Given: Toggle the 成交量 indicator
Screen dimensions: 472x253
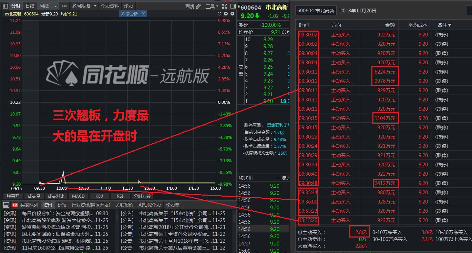Looking at the screenshot, I should (x=34, y=196).
